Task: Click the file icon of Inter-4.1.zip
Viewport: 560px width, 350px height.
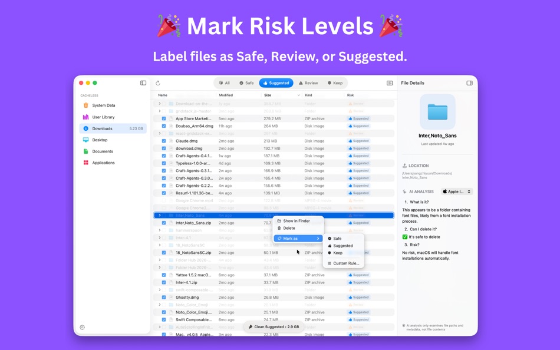Action: tap(172, 282)
